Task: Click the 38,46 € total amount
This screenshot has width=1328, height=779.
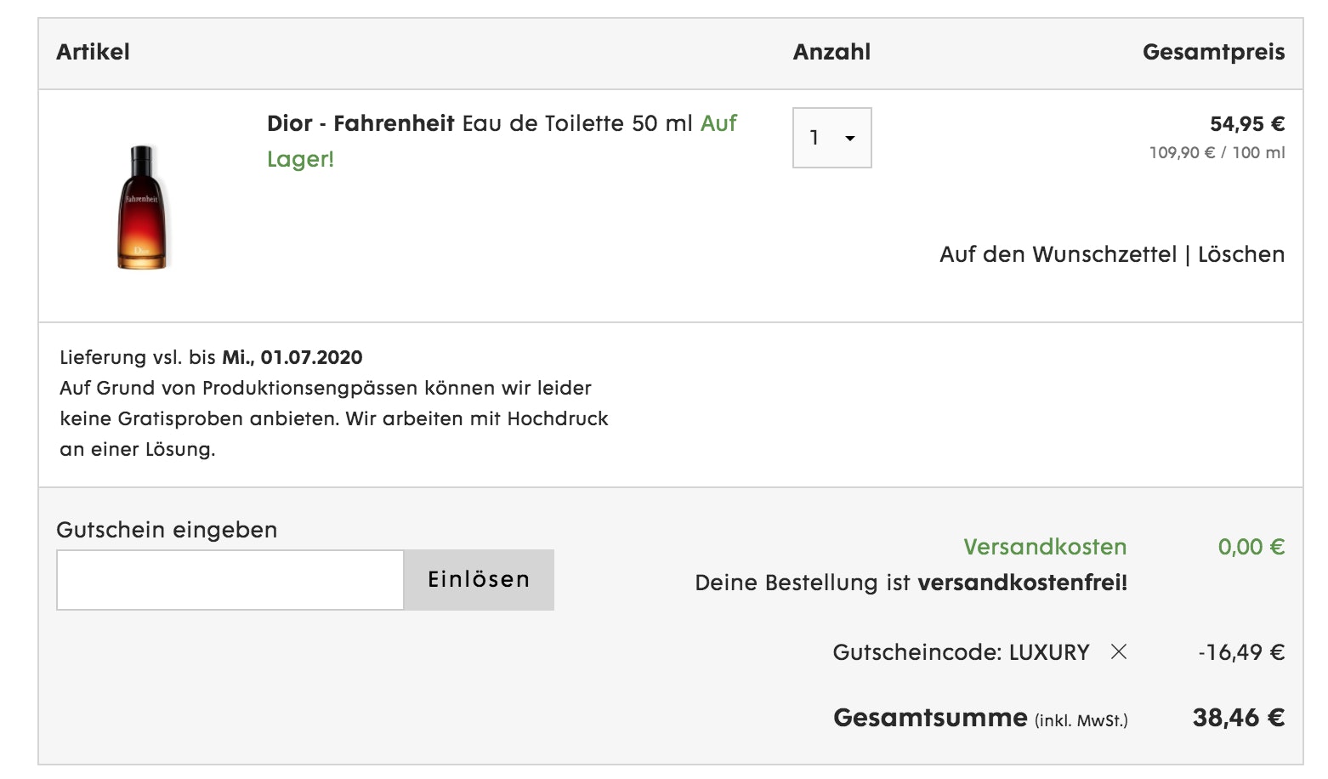Action: (x=1238, y=718)
